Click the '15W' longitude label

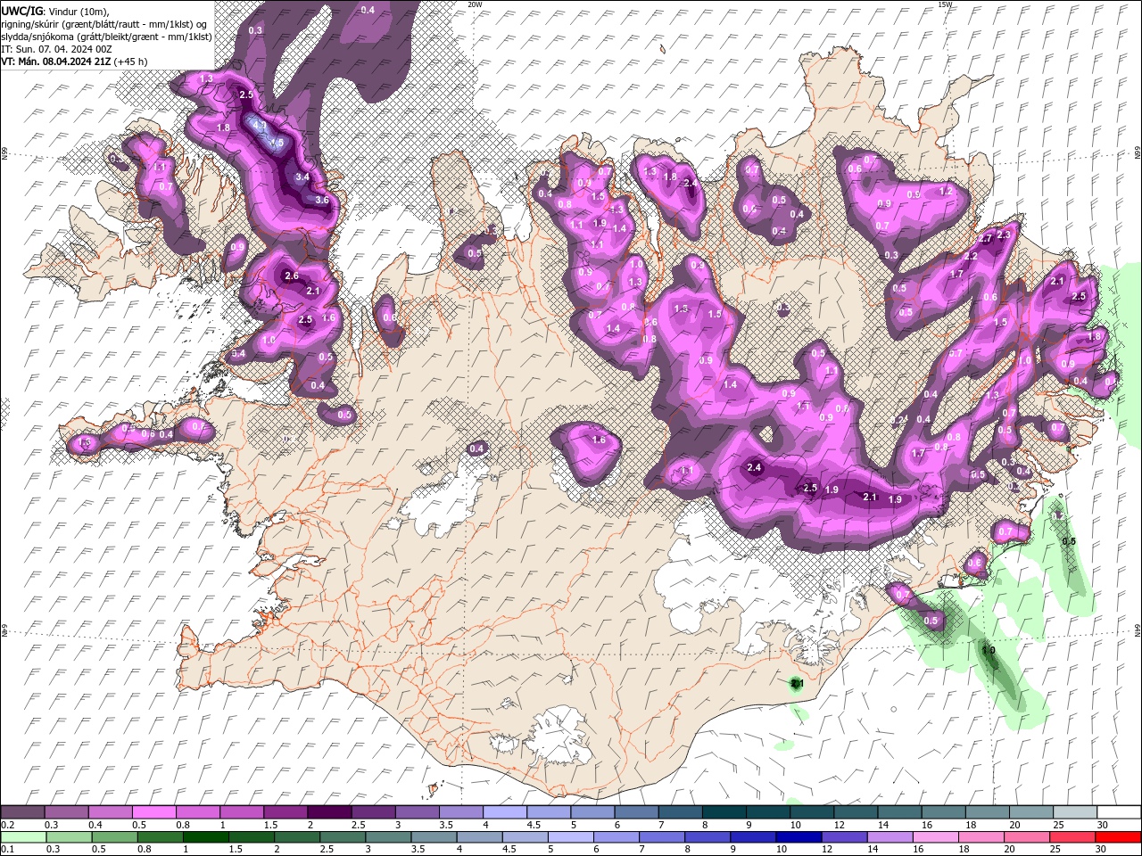945,4
